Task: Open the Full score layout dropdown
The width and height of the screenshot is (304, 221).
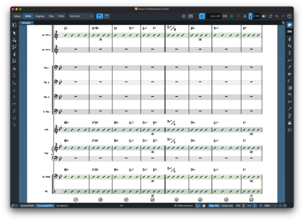Action: pos(81,16)
